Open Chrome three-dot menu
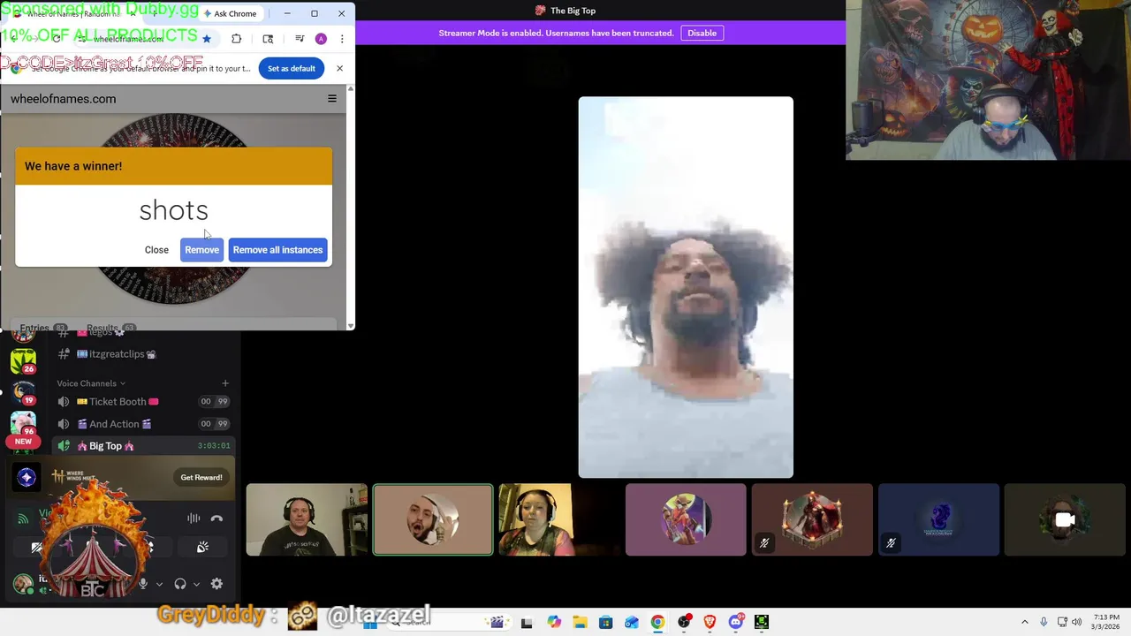Screen dimensions: 1131x636 [342, 39]
